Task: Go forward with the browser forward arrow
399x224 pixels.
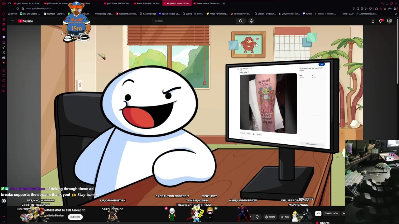Action: [13, 8]
